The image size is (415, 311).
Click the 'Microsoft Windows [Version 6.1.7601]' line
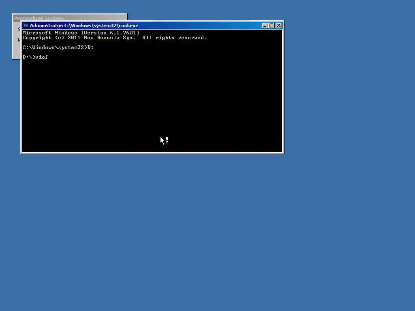[x=81, y=33]
